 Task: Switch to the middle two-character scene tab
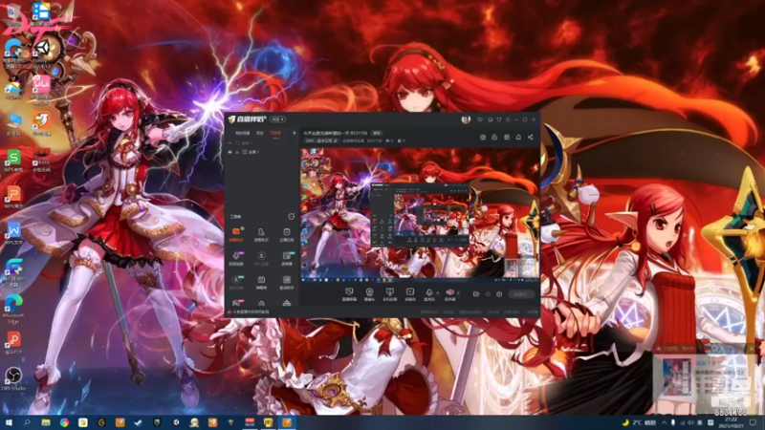260,133
